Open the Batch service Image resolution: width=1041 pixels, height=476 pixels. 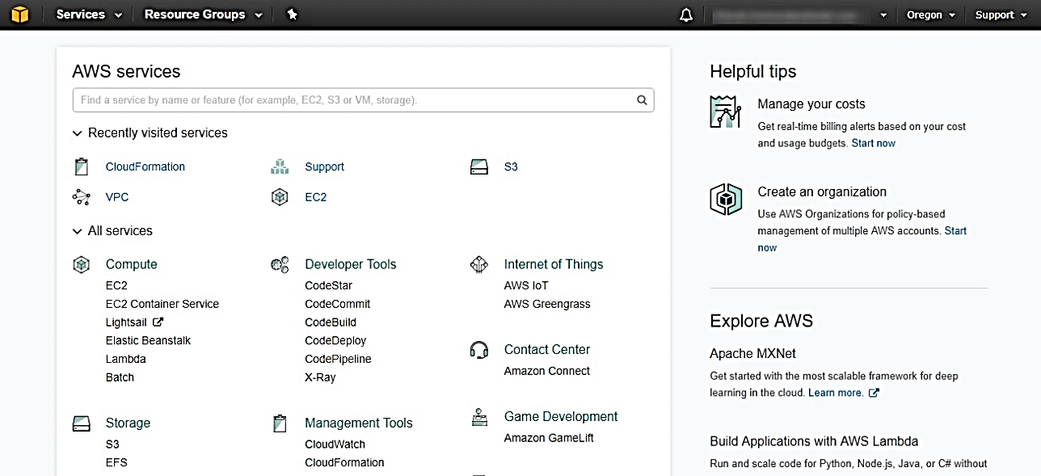[x=120, y=377]
